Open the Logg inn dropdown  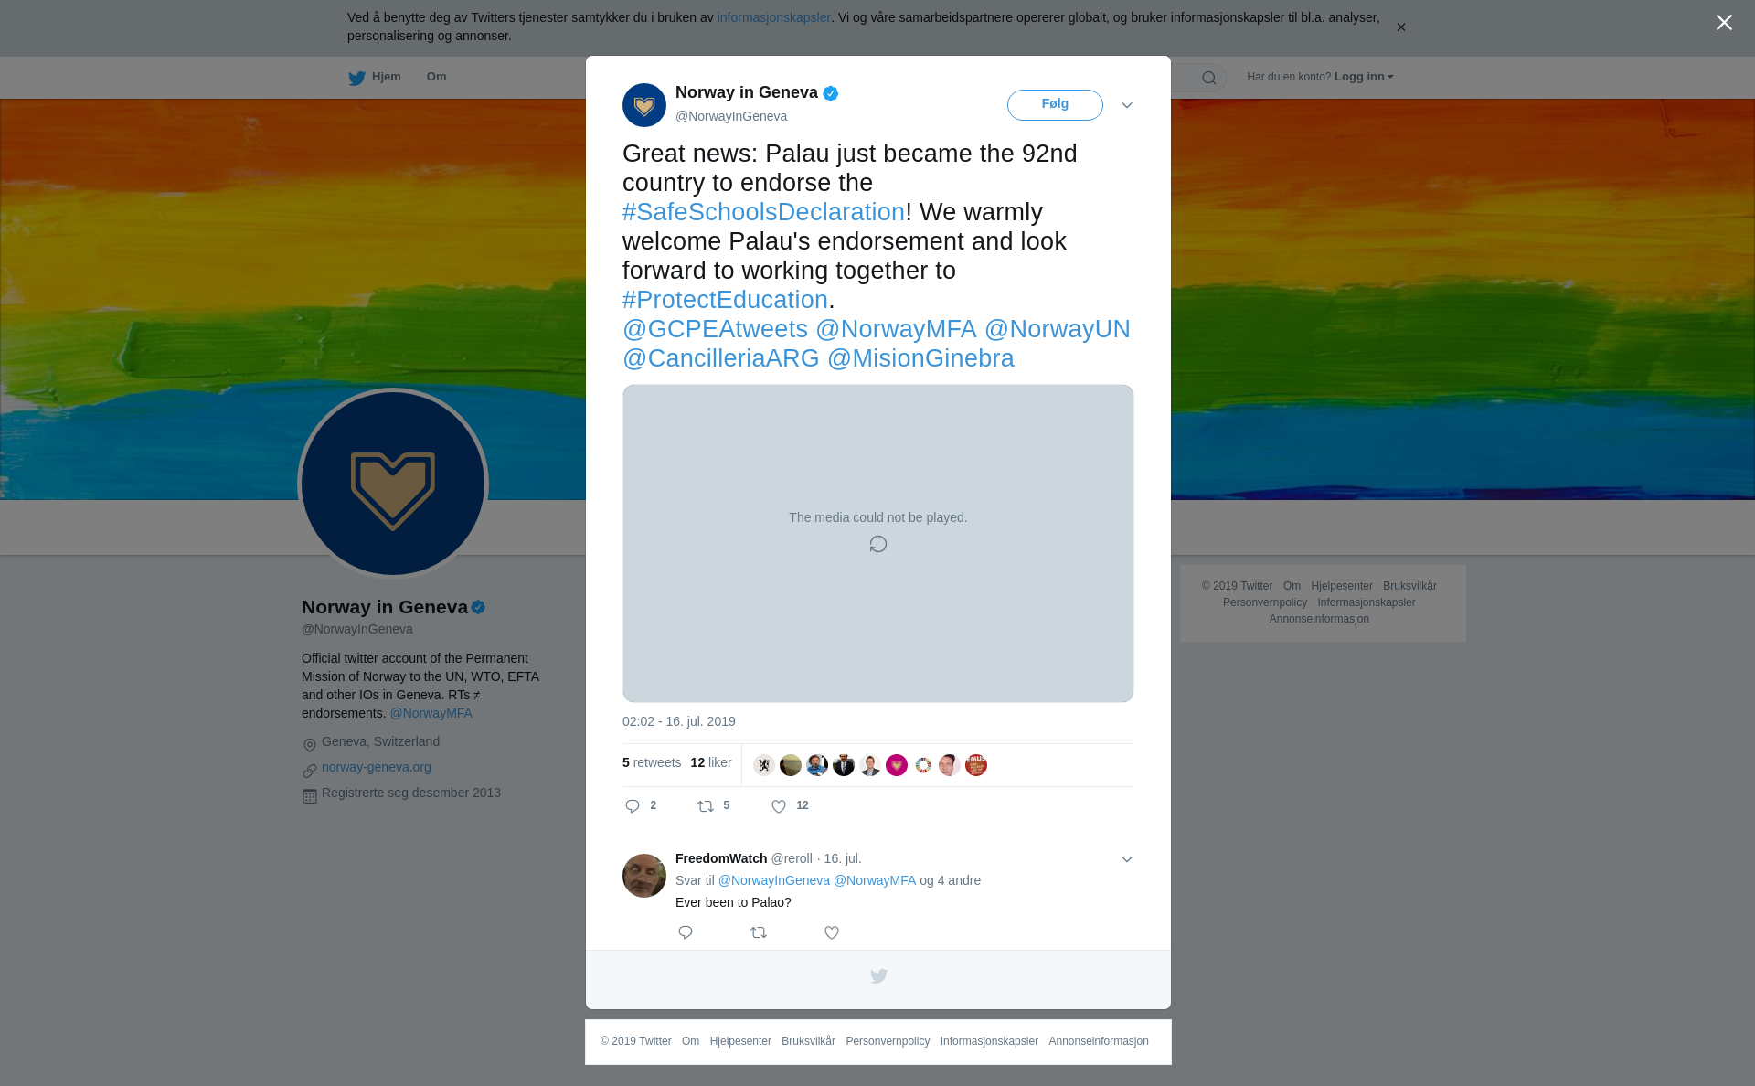click(1364, 77)
